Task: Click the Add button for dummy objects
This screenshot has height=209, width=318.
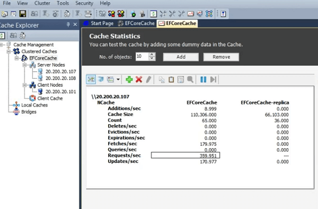Action: click(181, 57)
